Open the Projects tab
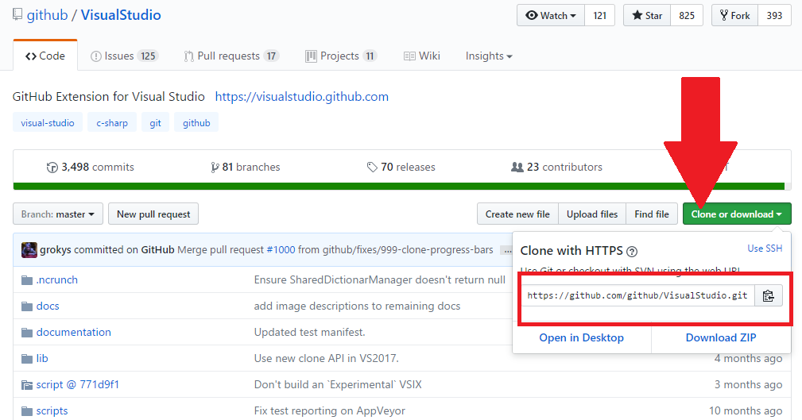The image size is (802, 420). click(341, 56)
